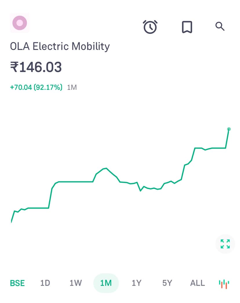Viewport: 240px width, 303px height.
Task: Tap the OLA Electric Mobility company name
Action: click(60, 47)
